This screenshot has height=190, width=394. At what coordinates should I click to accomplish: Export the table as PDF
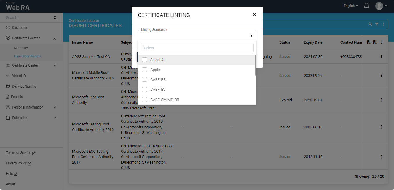tap(375, 42)
